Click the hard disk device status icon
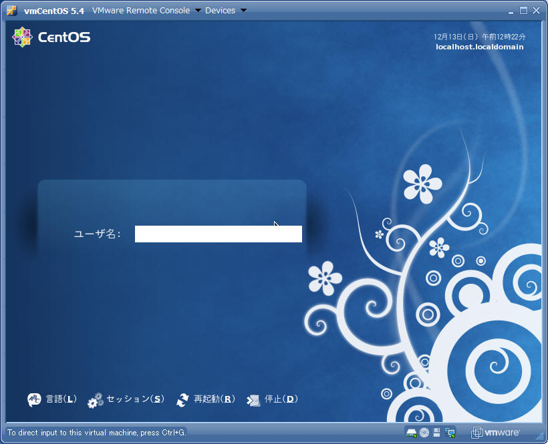The height and width of the screenshot is (444, 548). pyautogui.click(x=412, y=433)
